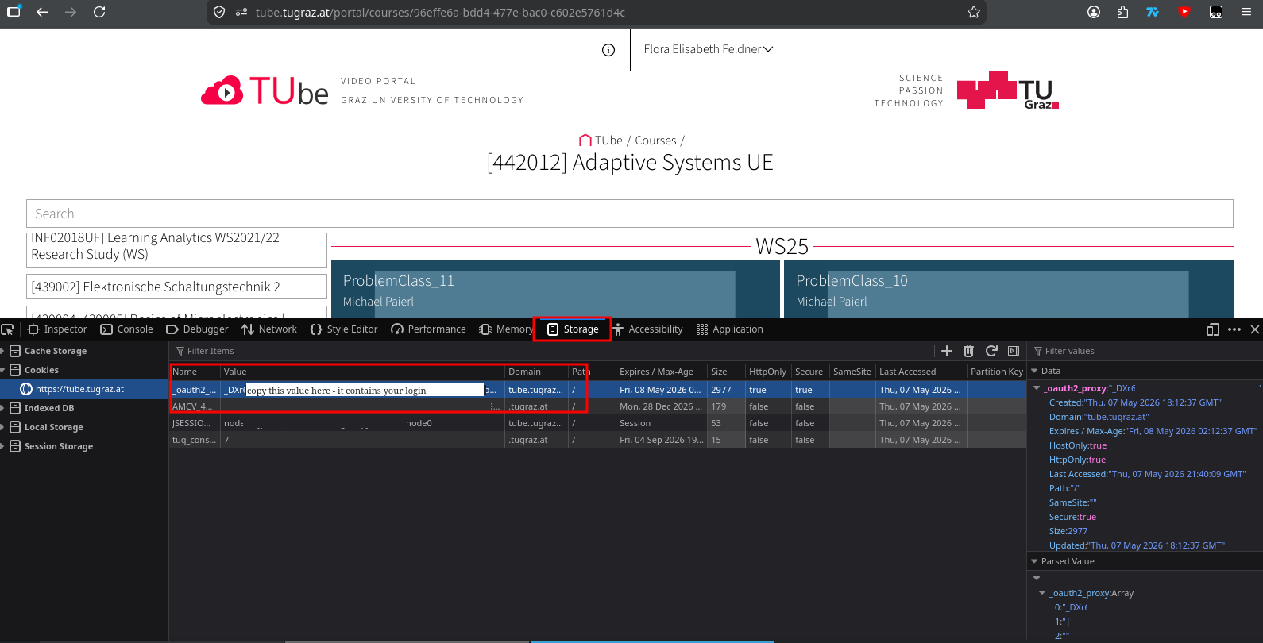Reload the current browser page
The image size is (1263, 643).
point(99,12)
